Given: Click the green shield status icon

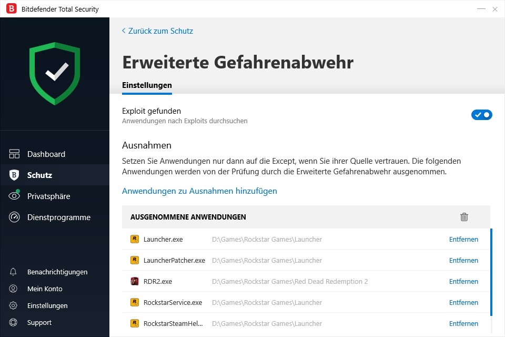Looking at the screenshot, I should click(55, 74).
